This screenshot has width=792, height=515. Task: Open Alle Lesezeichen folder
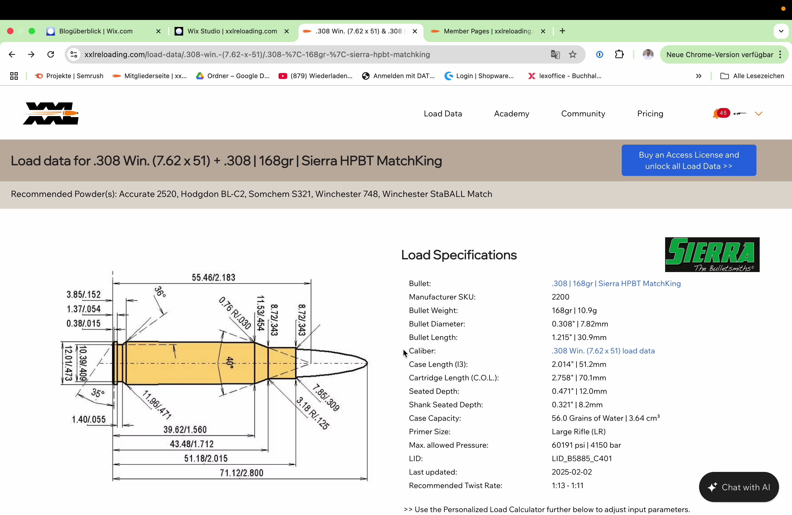752,76
